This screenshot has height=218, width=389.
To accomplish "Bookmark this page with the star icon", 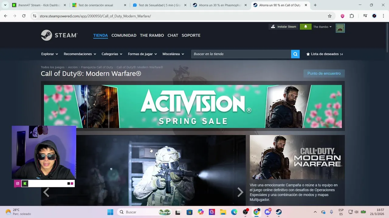I will coord(330,16).
